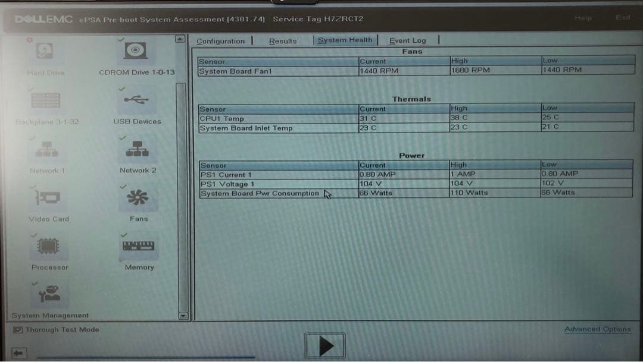Open Advanced Options link
The image size is (643, 362).
(597, 329)
